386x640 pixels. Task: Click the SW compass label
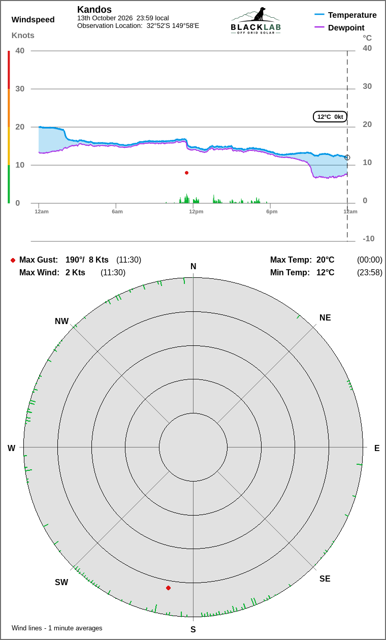[x=61, y=583]
